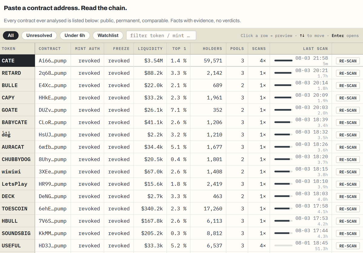Focus the filter token / mint field

161,35
